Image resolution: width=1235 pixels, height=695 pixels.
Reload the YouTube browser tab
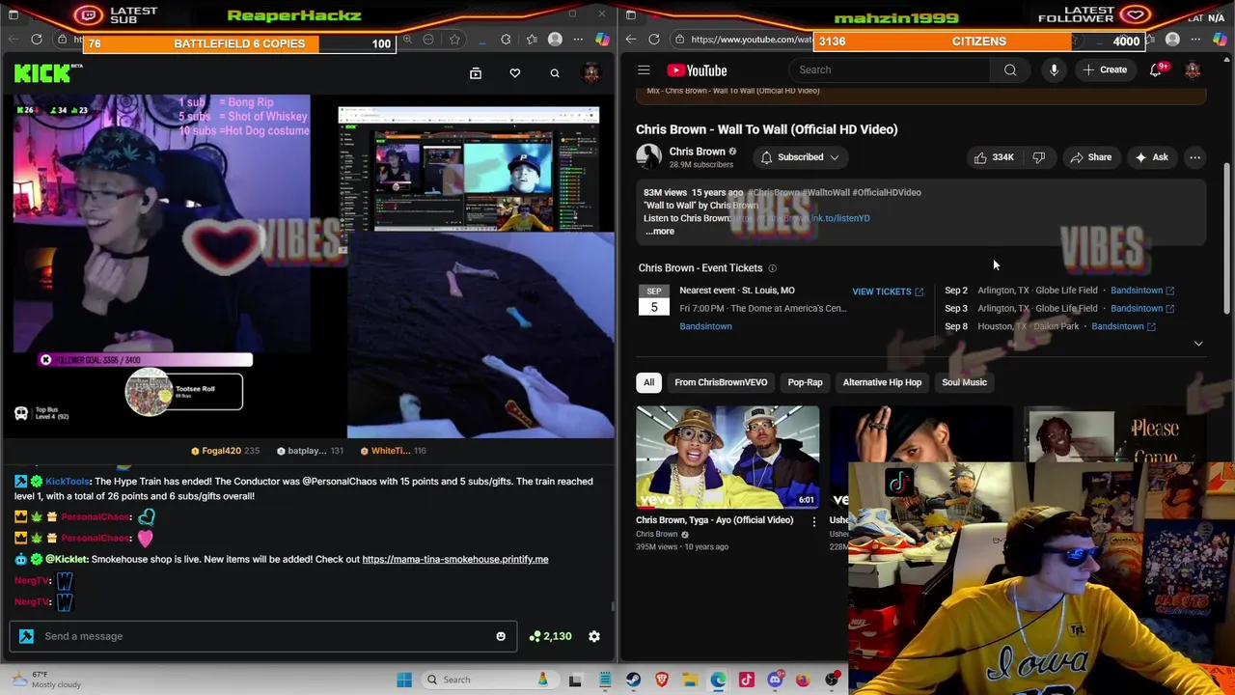[654, 40]
